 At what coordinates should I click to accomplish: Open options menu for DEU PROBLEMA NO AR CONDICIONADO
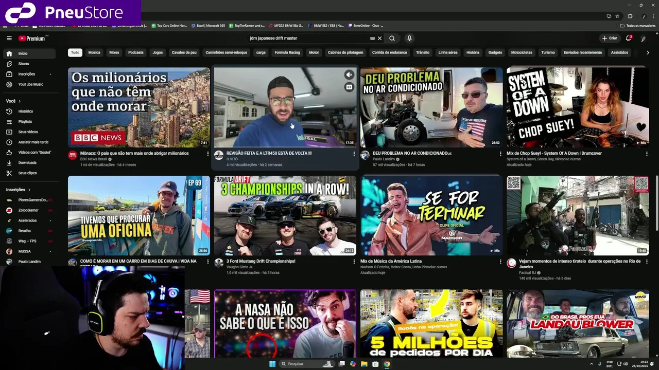[500, 154]
